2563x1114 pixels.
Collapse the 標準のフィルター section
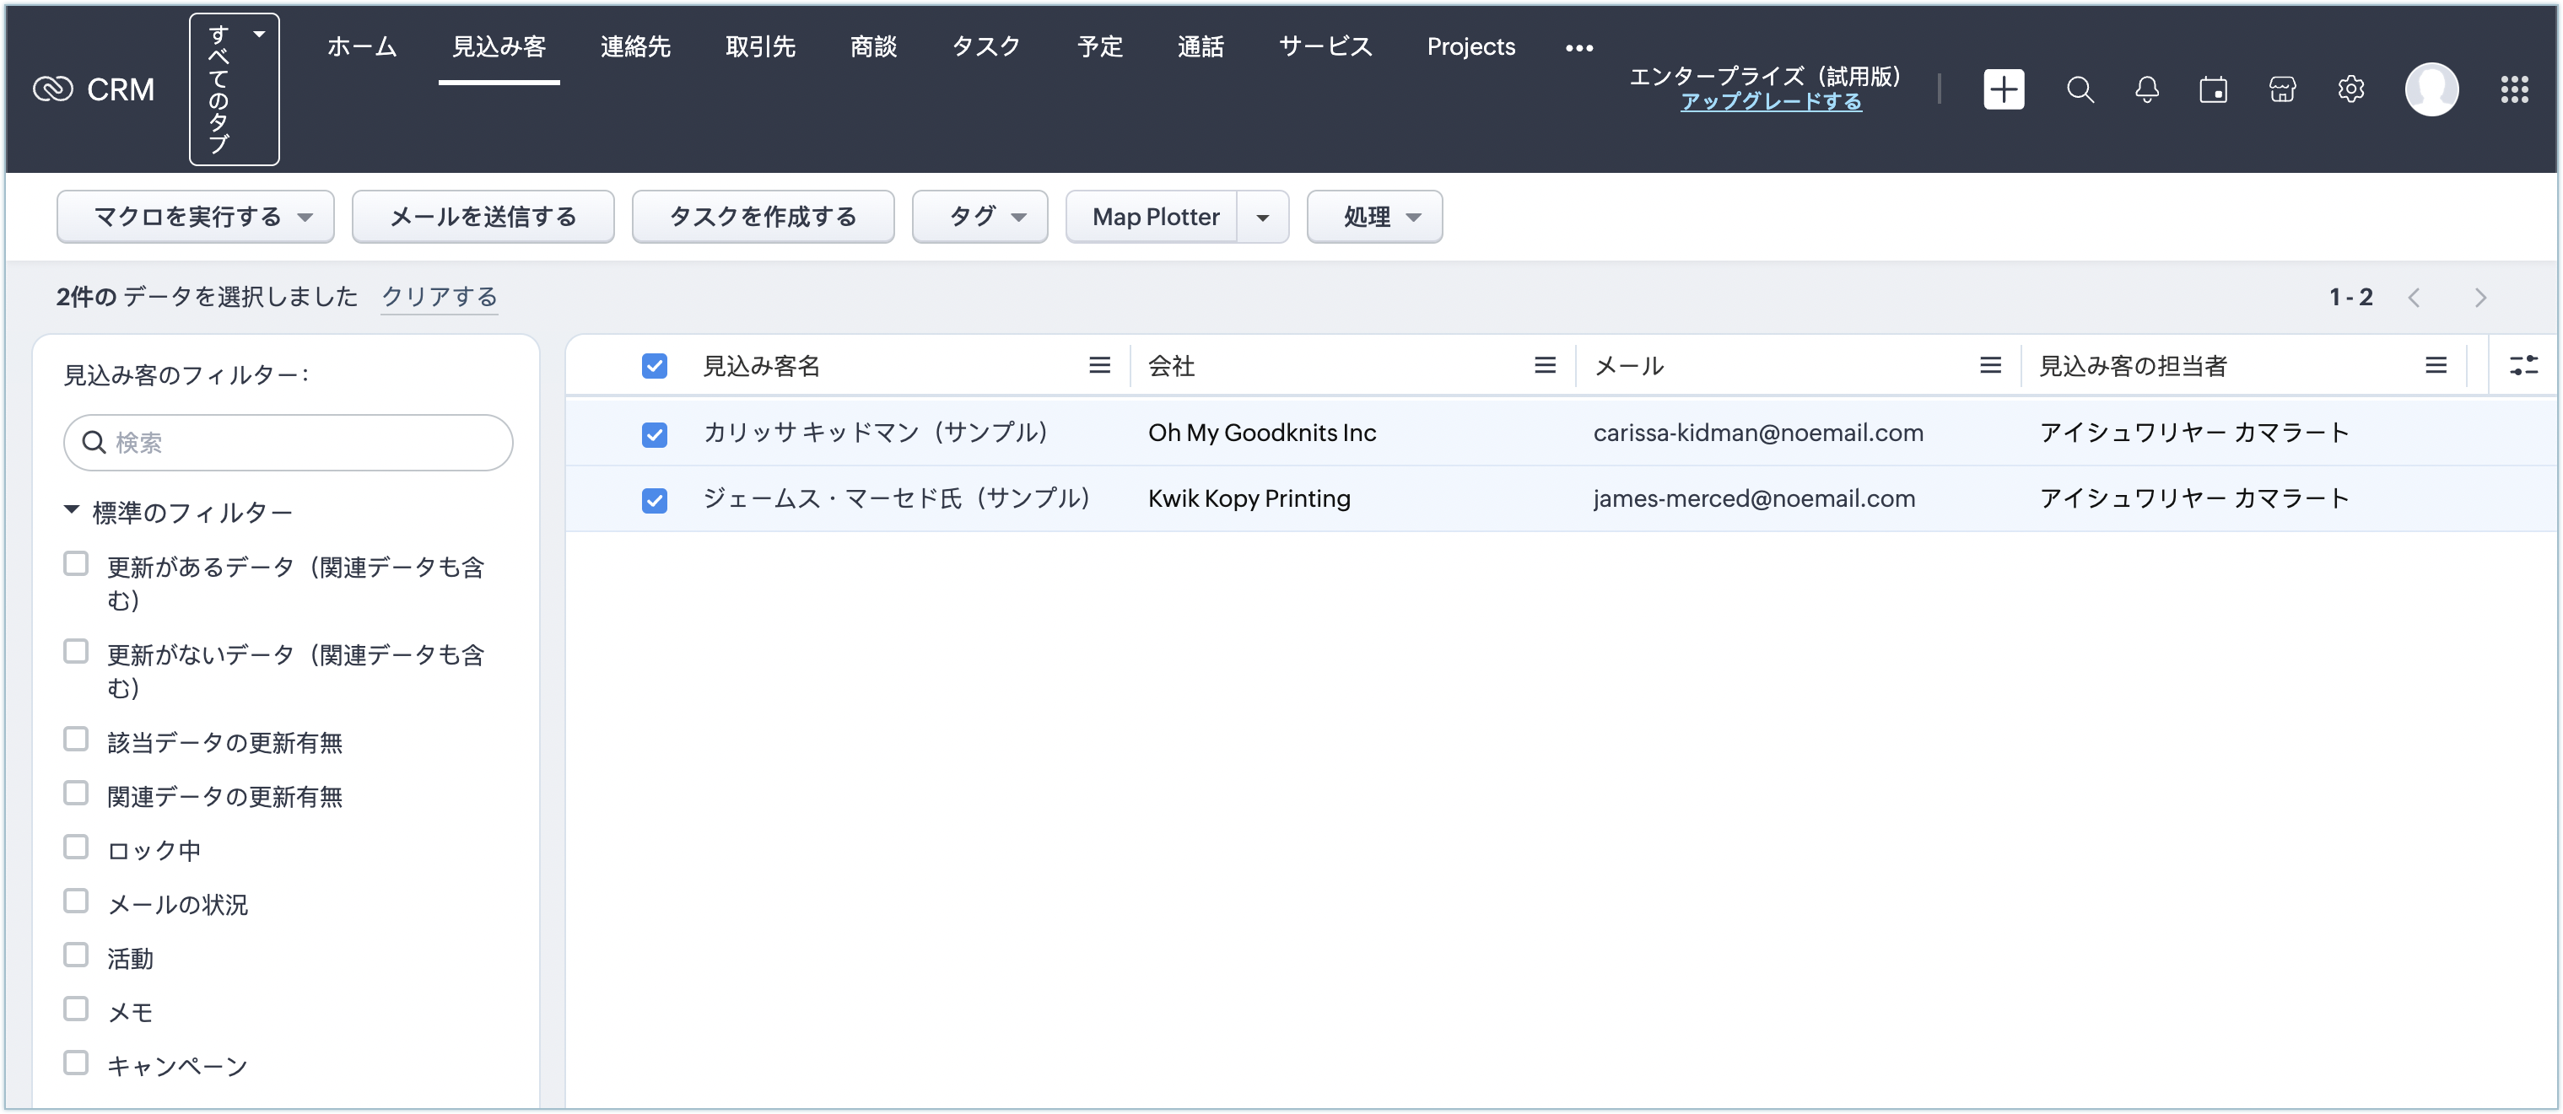coord(72,510)
